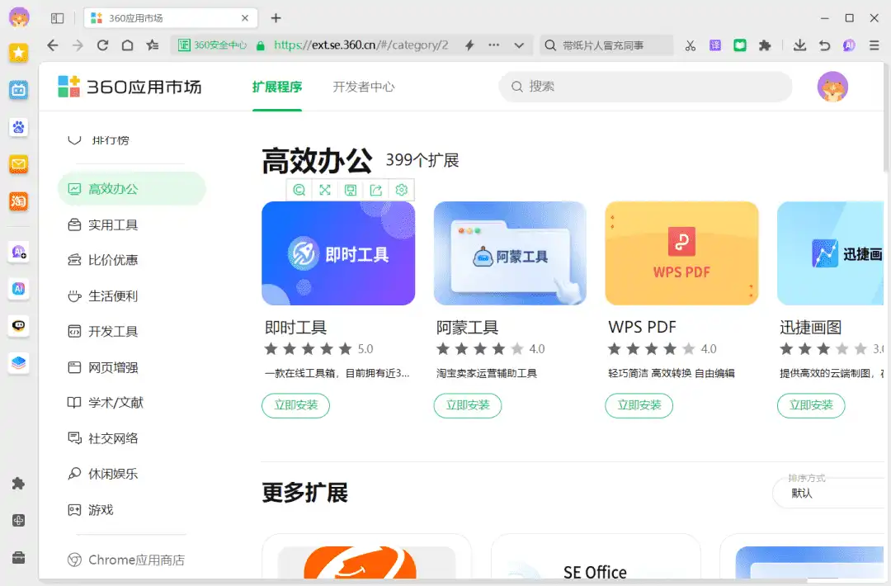This screenshot has height=586, width=891.
Task: Select 游戏 category
Action: [x=91, y=510]
